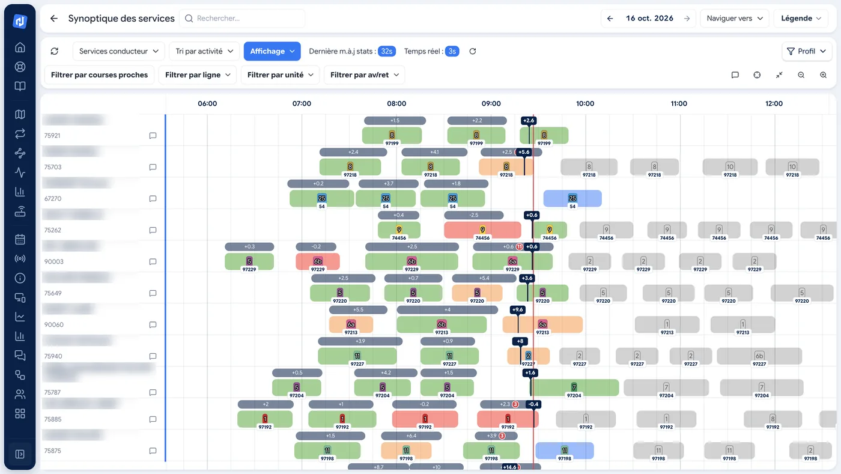Toggle Filtrer par courses proches
The height and width of the screenshot is (474, 841).
click(x=99, y=75)
